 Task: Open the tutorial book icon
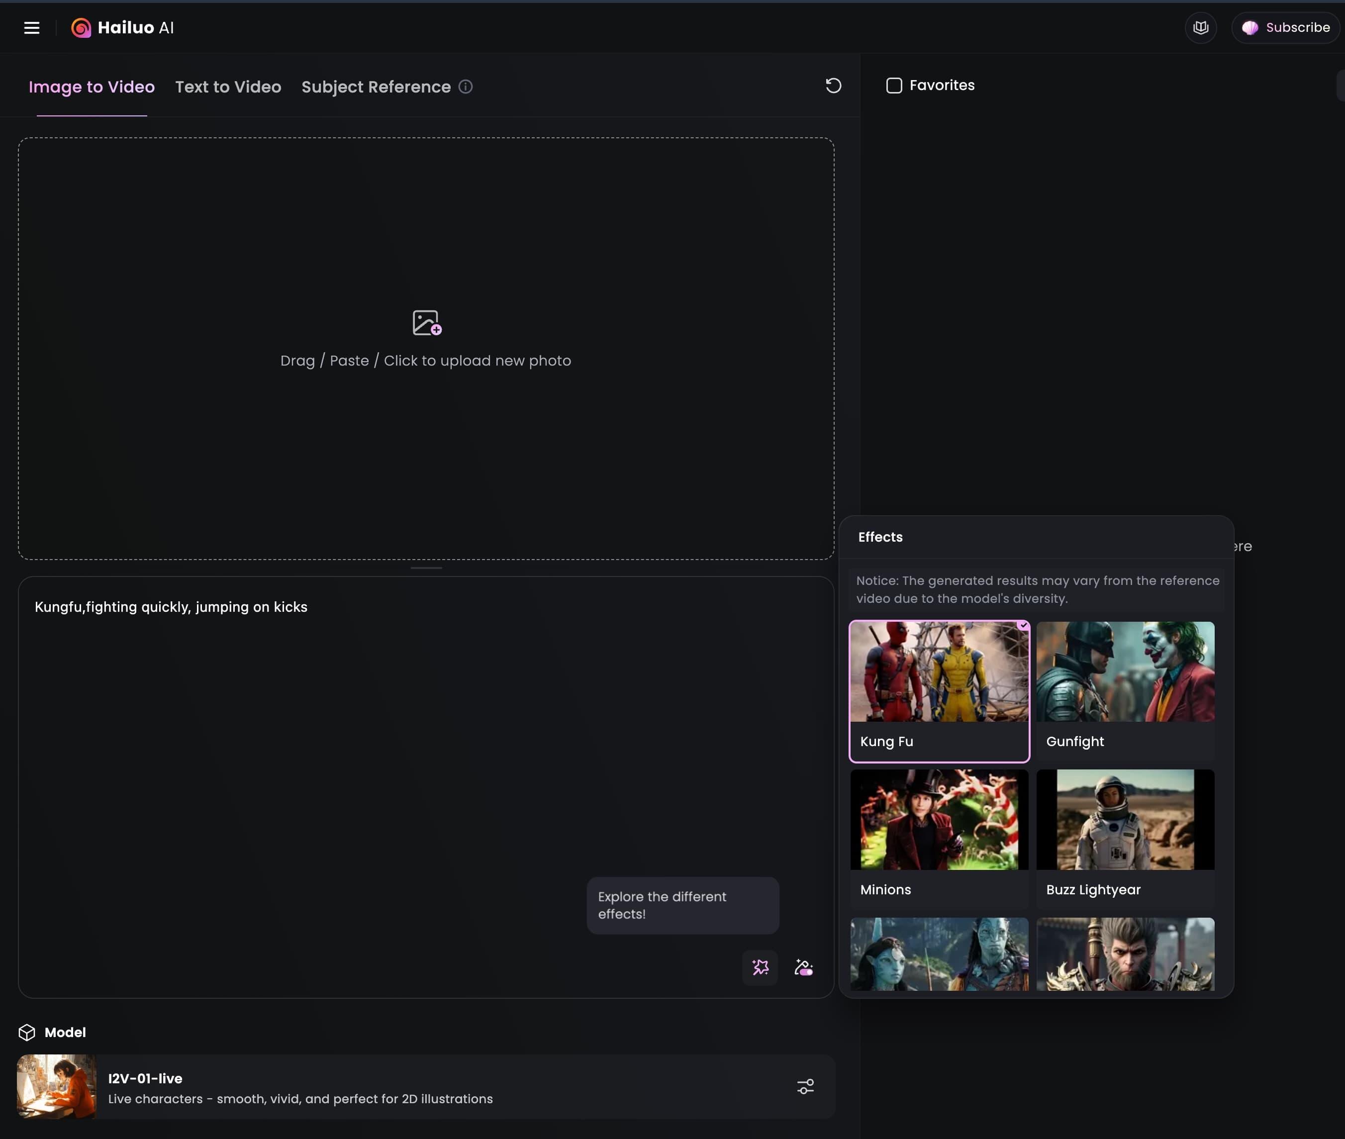pyautogui.click(x=1200, y=28)
